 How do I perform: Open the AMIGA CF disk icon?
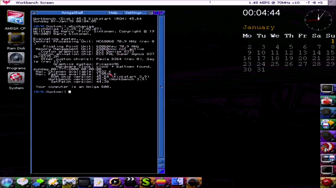pos(16,18)
